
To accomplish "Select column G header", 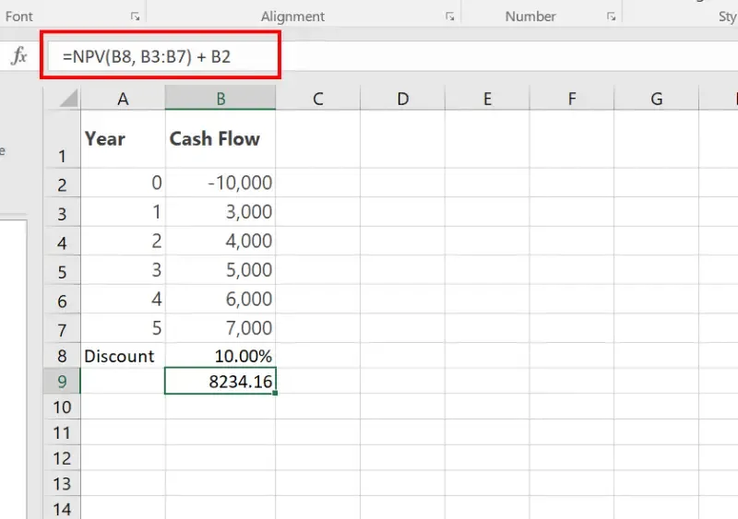I will click(657, 98).
